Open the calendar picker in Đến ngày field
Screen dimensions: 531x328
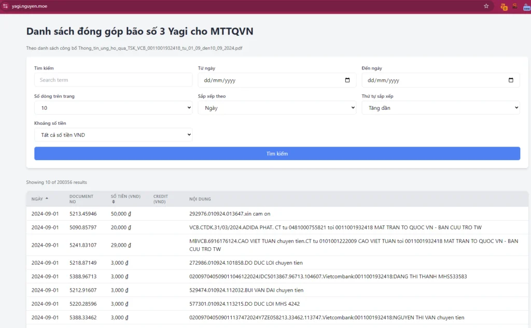point(511,80)
